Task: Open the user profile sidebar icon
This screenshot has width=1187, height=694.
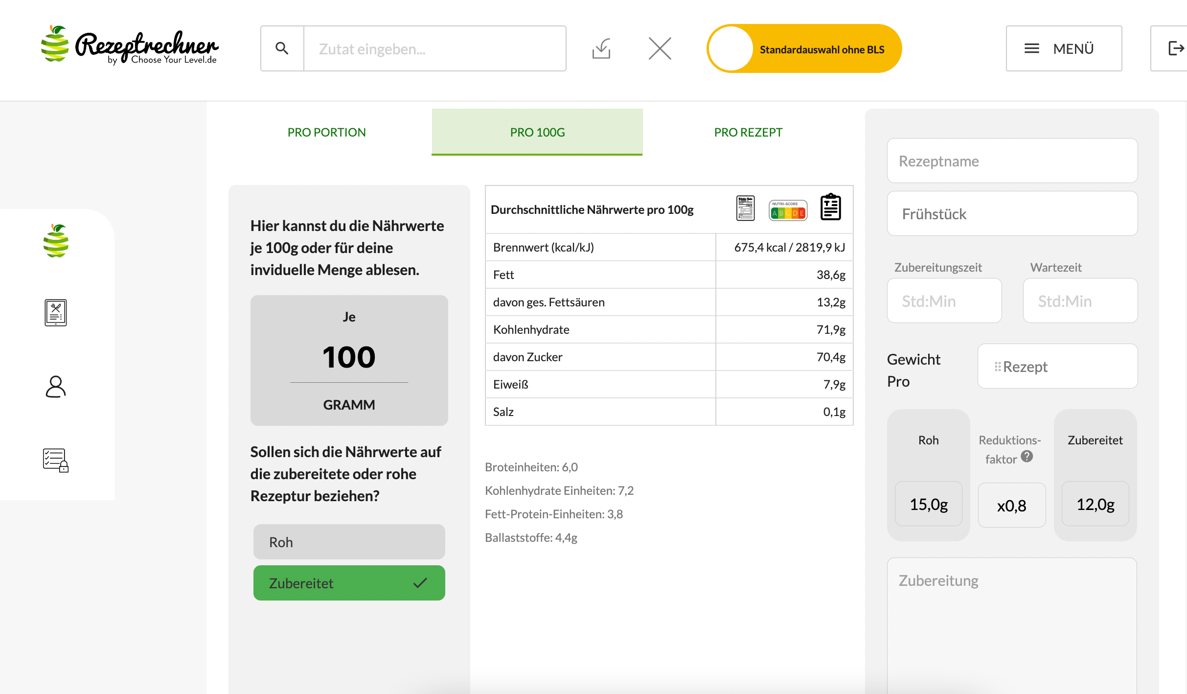Action: [x=56, y=387]
